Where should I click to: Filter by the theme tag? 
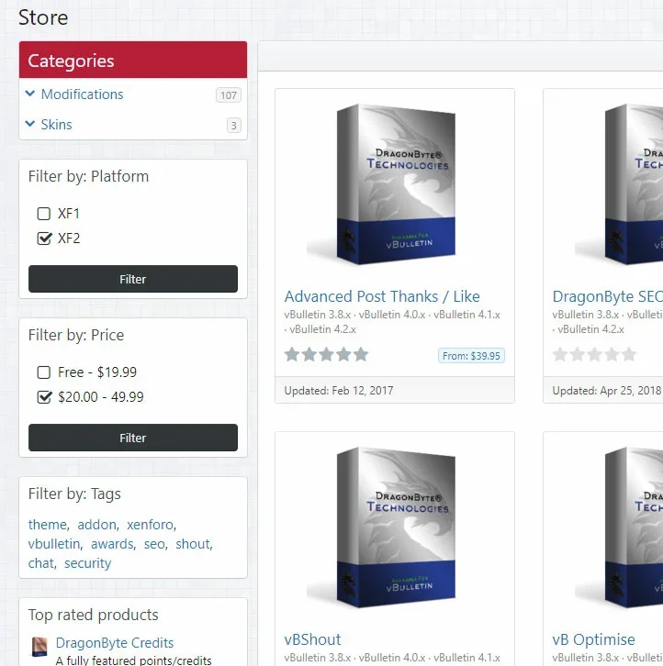tap(48, 525)
